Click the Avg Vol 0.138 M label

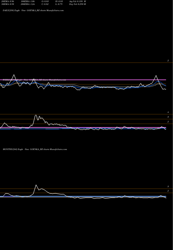tap(78, 1)
